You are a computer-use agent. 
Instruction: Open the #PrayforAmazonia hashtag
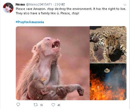pyautogui.click(x=30, y=22)
